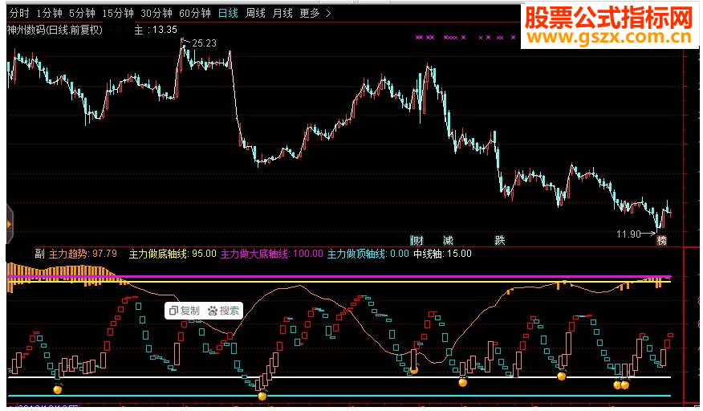Click the 主: 13.35 value label

pos(156,30)
